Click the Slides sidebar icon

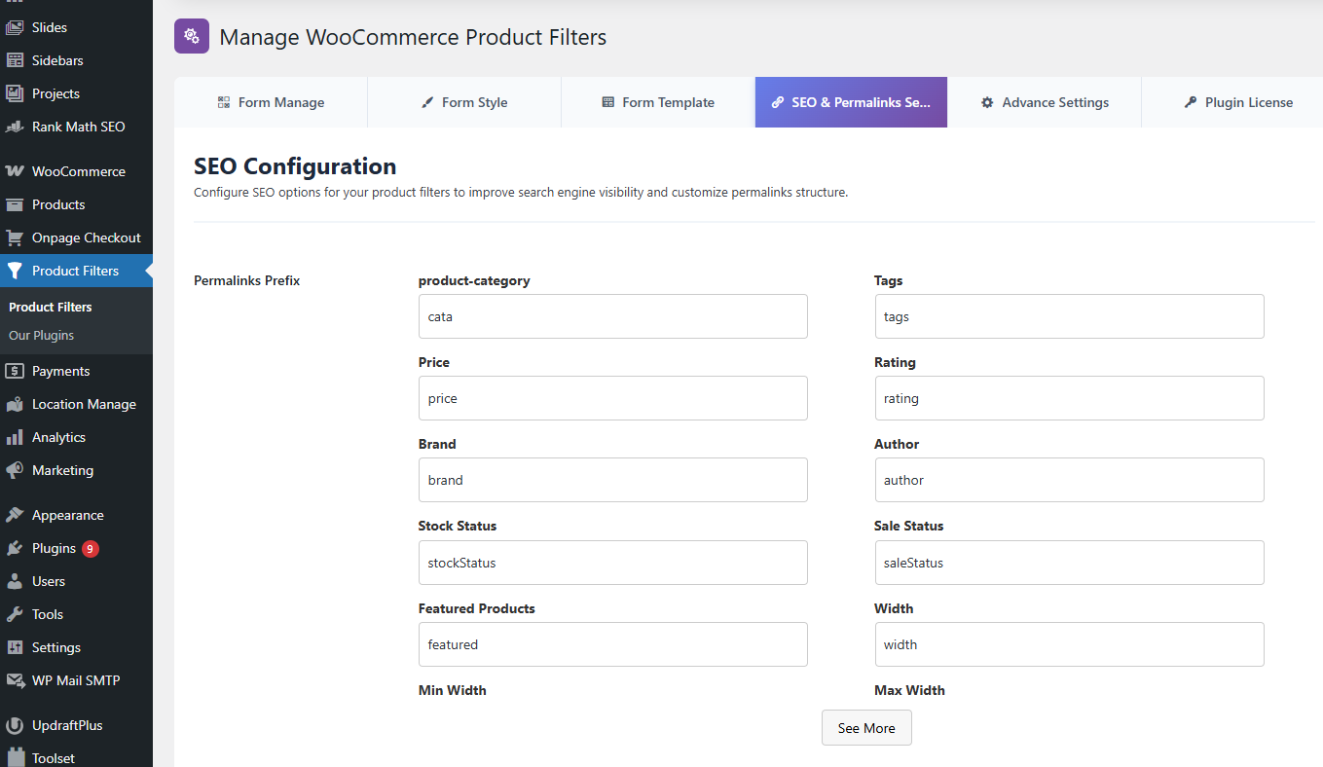(x=15, y=27)
